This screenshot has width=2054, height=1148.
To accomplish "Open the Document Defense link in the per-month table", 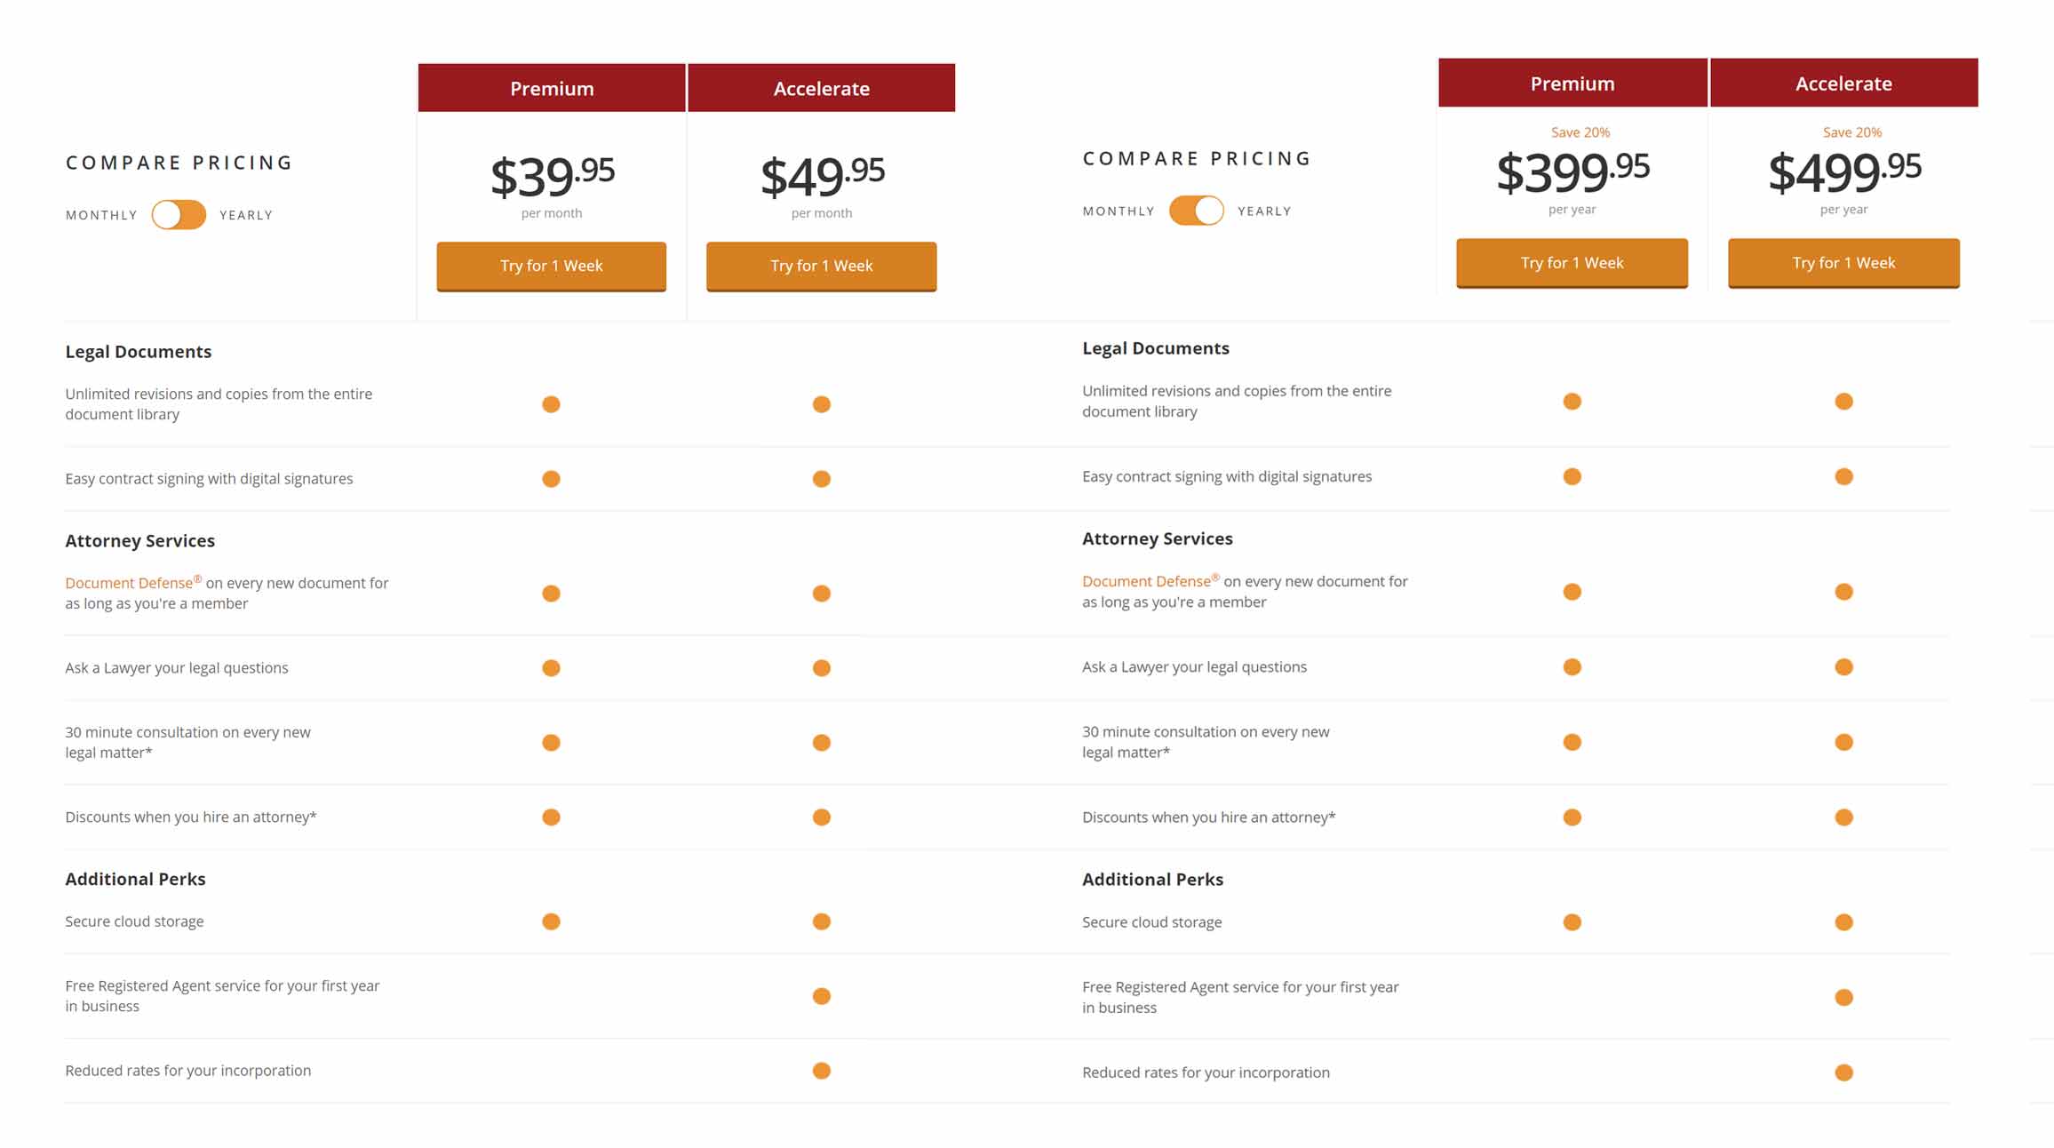I will 129,583.
